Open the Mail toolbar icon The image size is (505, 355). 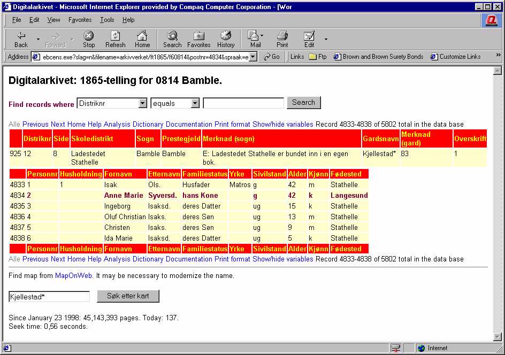click(255, 39)
